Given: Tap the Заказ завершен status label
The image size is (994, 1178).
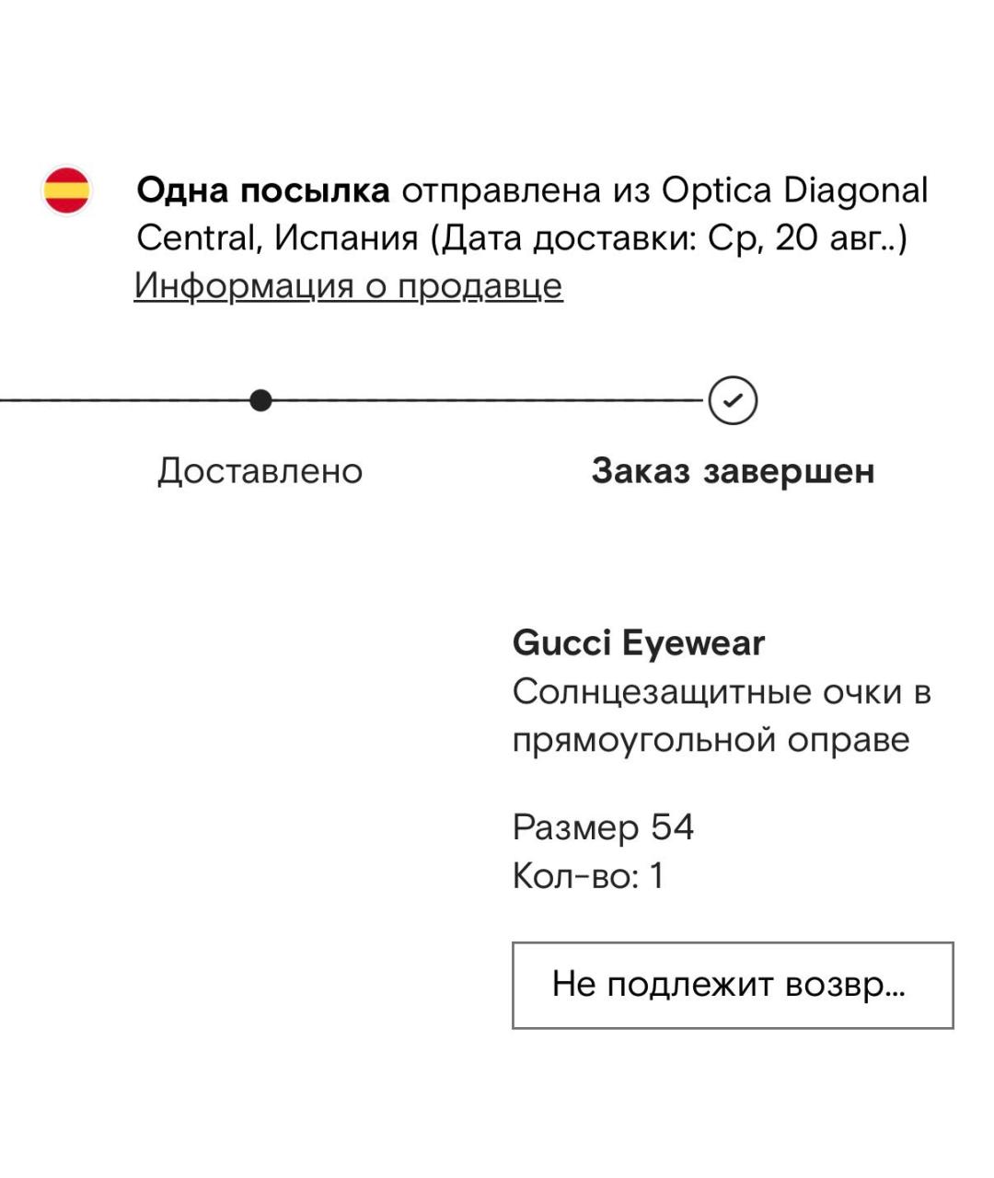Looking at the screenshot, I should click(x=733, y=471).
